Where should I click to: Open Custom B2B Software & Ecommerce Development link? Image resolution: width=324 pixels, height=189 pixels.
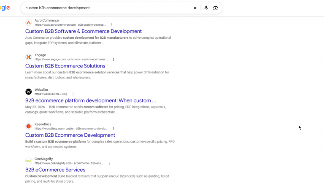[x=84, y=31]
